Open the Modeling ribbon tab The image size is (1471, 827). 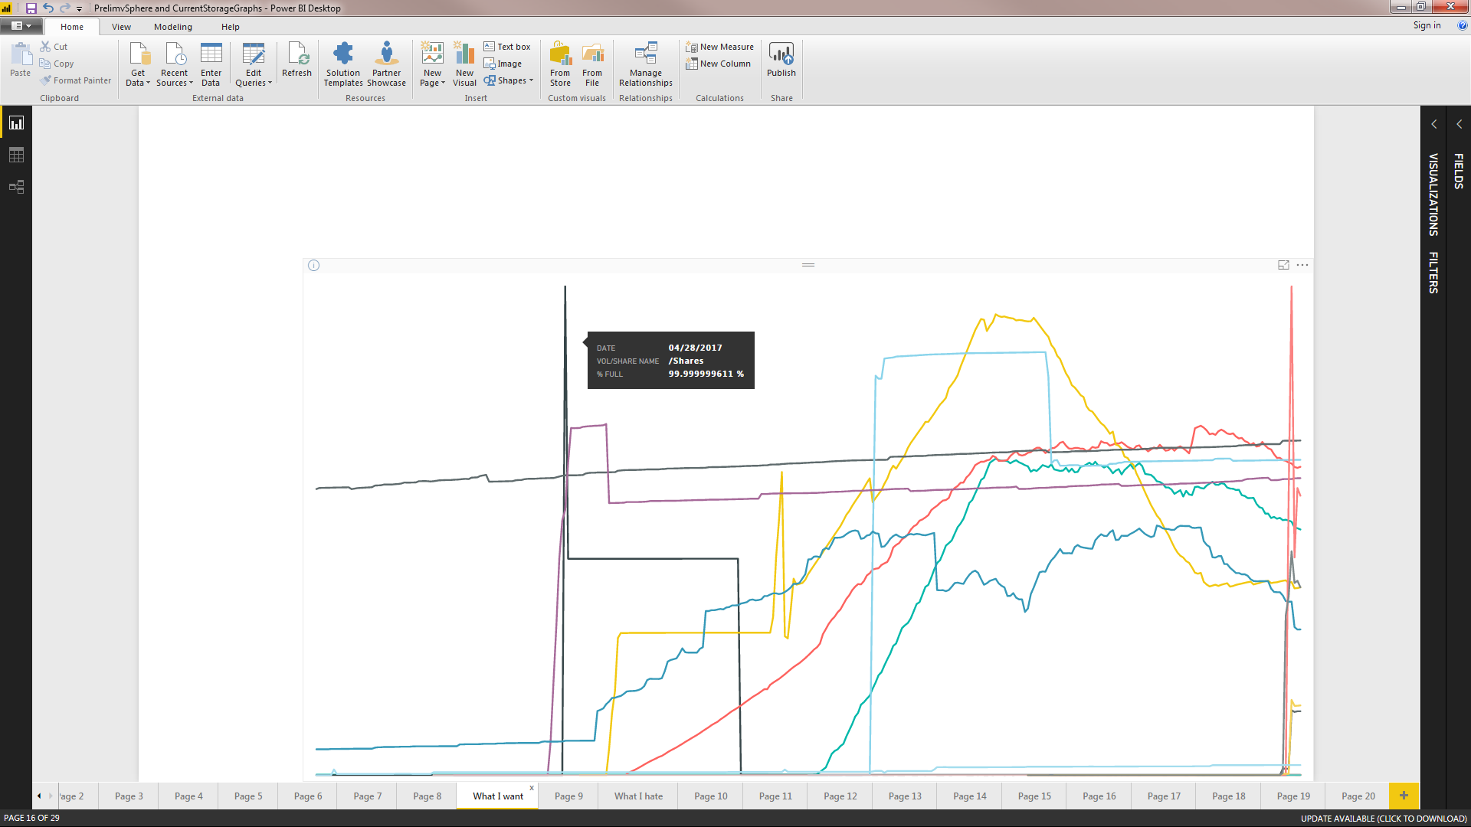(173, 27)
